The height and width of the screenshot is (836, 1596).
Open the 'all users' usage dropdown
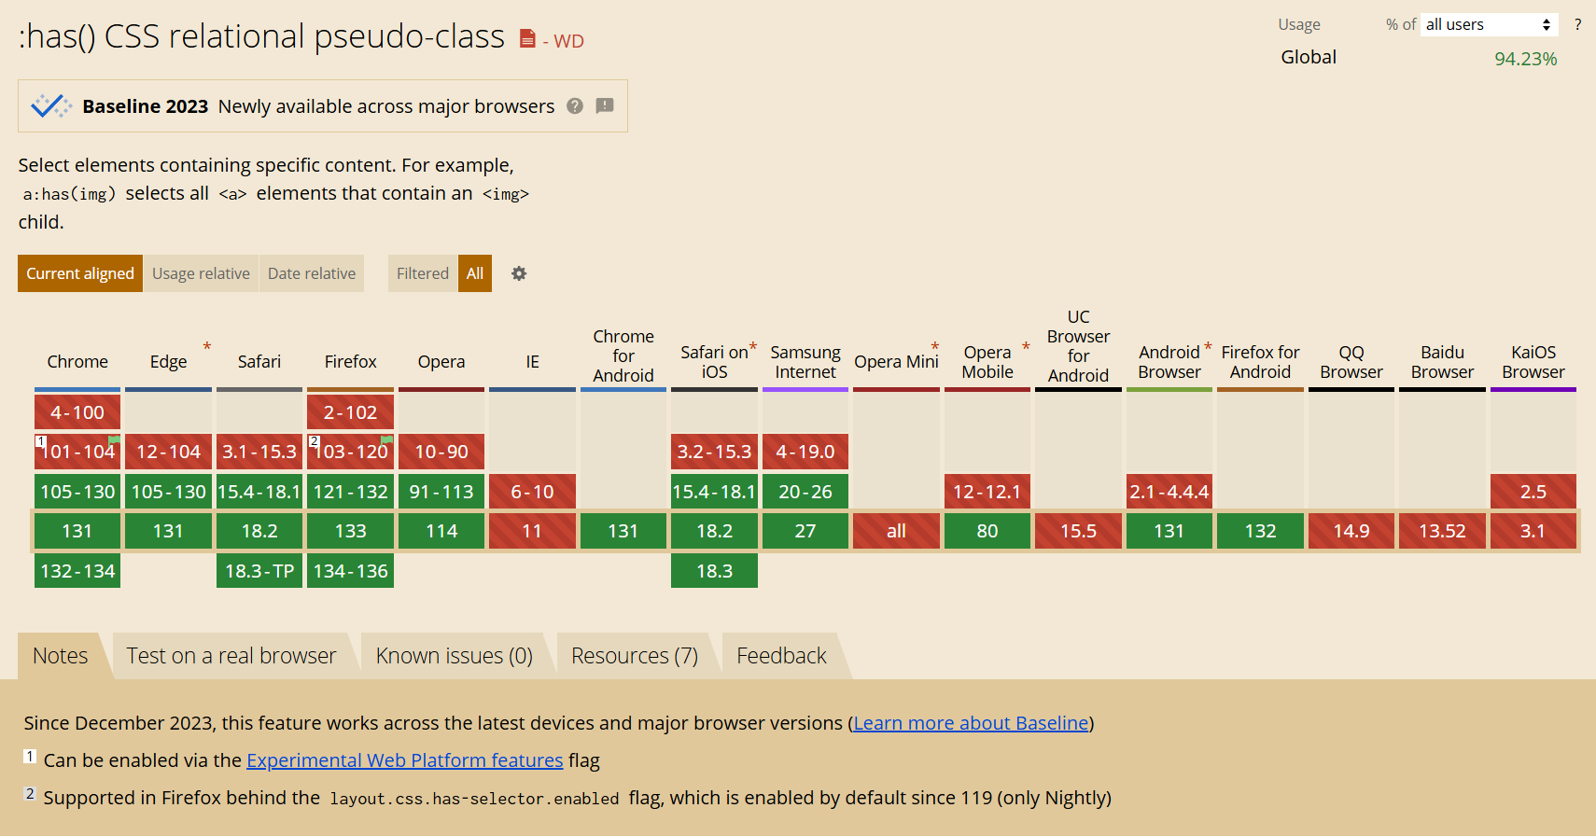click(1489, 24)
